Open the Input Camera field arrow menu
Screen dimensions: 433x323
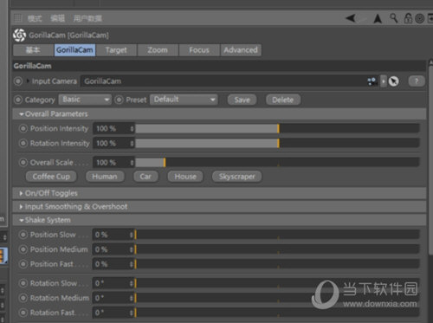[384, 81]
